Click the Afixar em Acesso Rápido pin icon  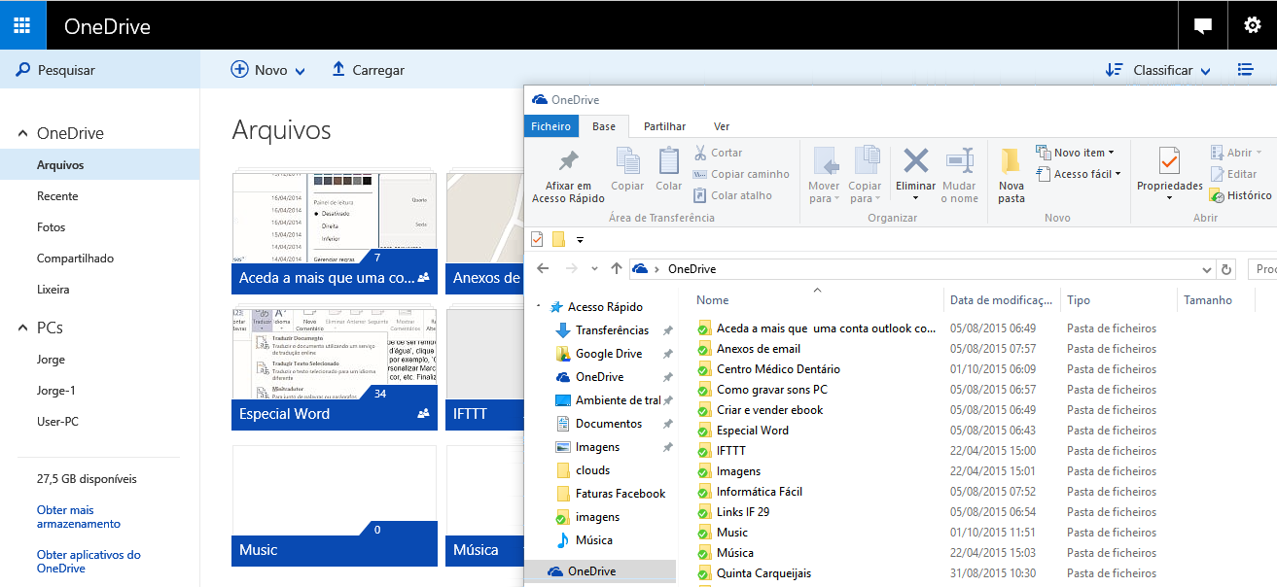click(x=568, y=160)
